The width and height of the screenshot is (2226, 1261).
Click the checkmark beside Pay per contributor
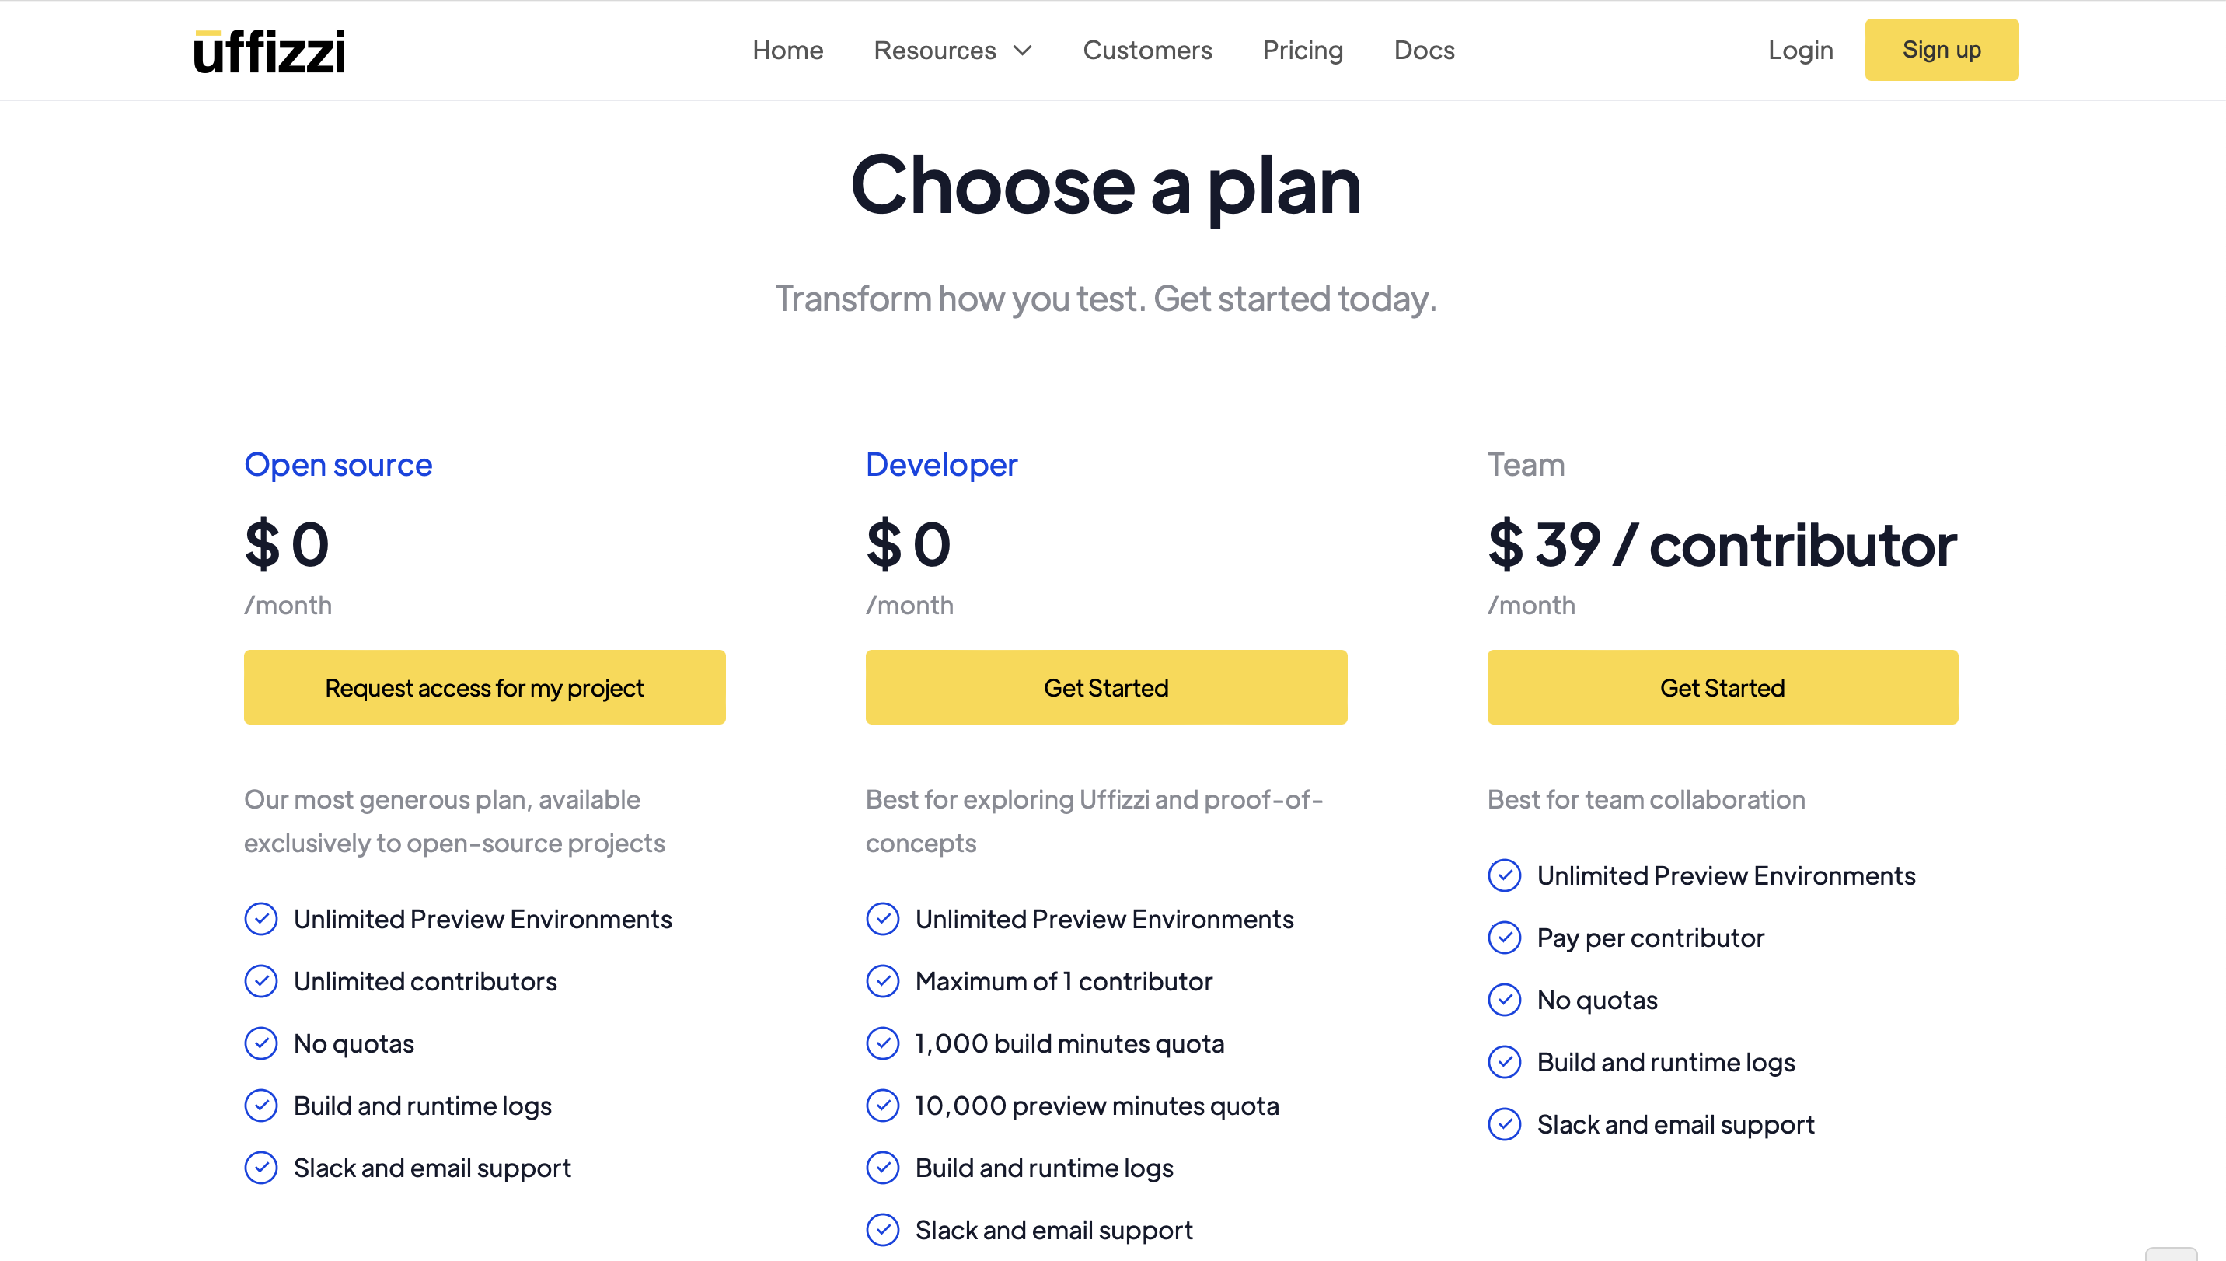tap(1505, 937)
